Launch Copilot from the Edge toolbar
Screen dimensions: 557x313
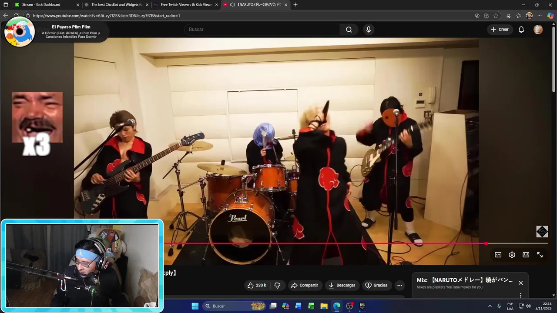(550, 16)
